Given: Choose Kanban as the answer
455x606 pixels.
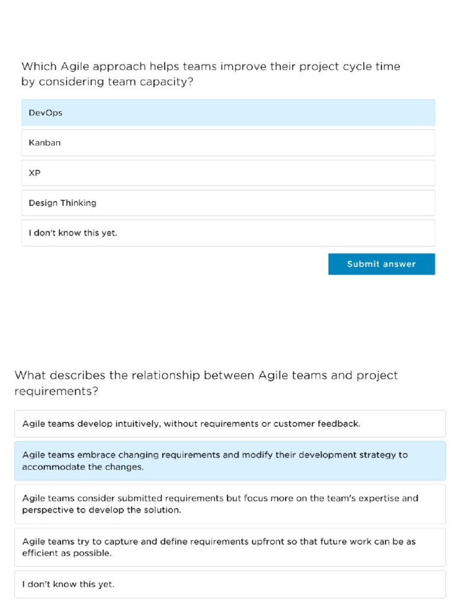Looking at the screenshot, I should pos(228,143).
